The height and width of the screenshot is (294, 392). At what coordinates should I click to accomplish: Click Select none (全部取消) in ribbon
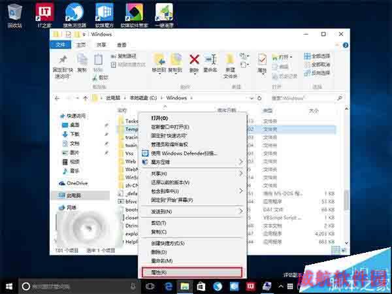(x=318, y=65)
